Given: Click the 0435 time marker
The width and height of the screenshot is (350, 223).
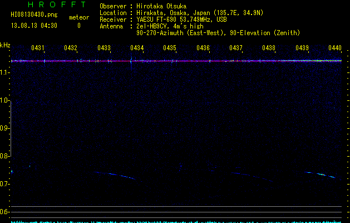Looking at the screenshot, I should [x=170, y=48].
